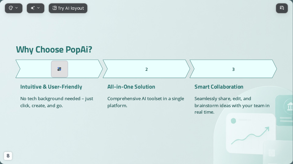Image resolution: width=293 pixels, height=164 pixels.
Task: Click Try AI layout button
Action: [x=68, y=8]
